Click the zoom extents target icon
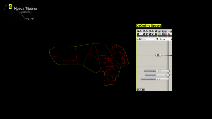212x119 pixels. [157, 39]
